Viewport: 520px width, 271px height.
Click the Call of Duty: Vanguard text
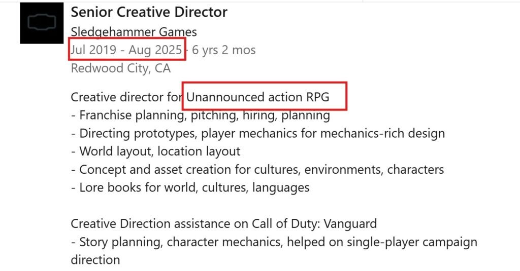click(314, 223)
